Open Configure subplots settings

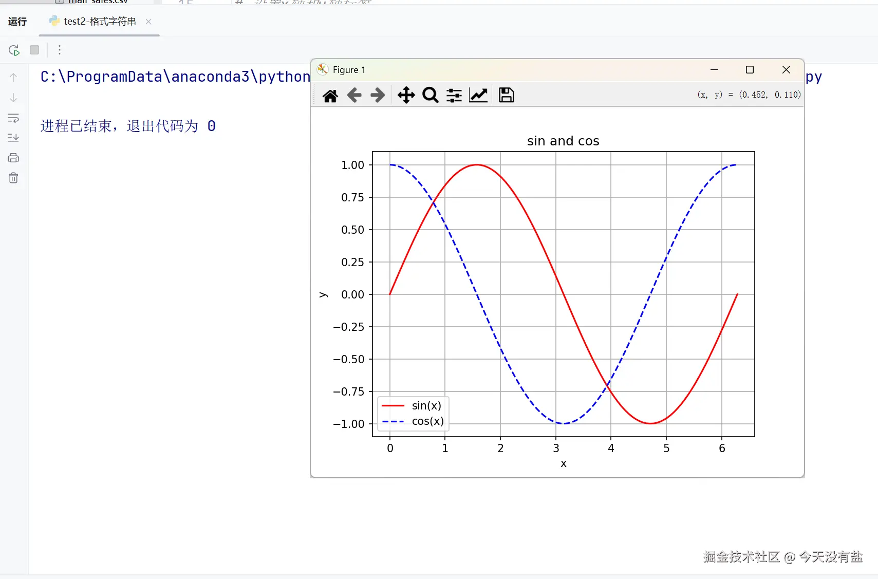(454, 95)
